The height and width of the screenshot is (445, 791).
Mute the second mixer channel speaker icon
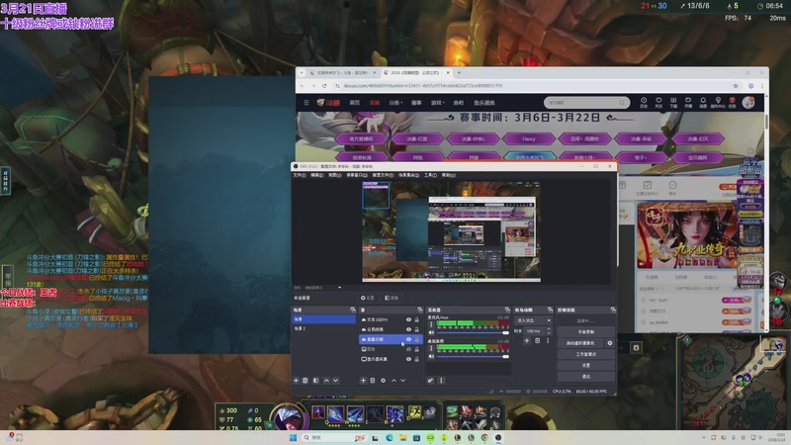[x=431, y=356]
